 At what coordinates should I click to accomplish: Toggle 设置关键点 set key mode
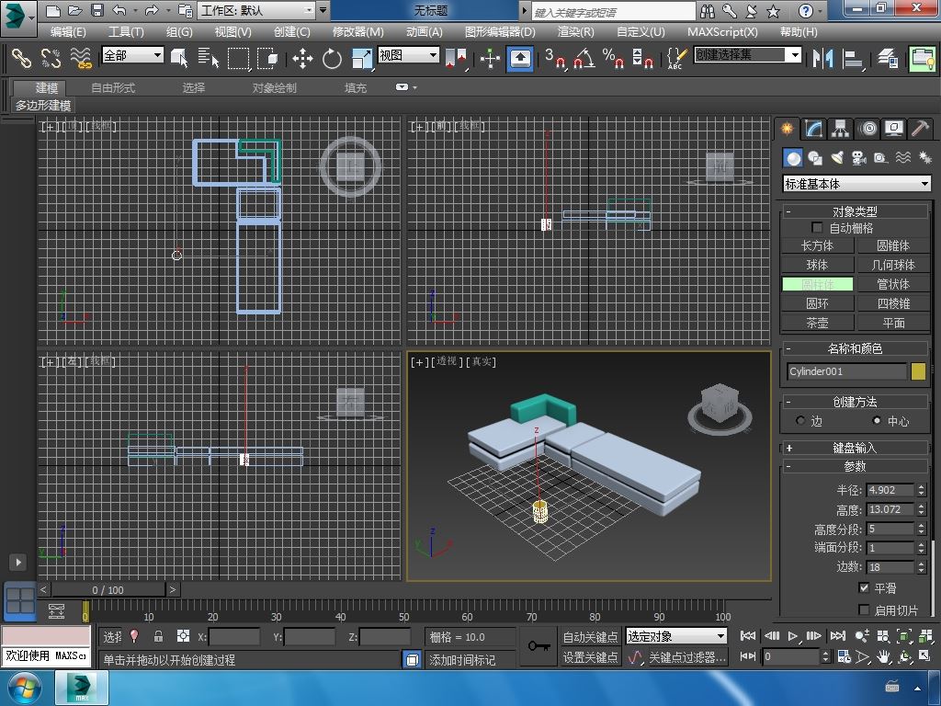591,657
